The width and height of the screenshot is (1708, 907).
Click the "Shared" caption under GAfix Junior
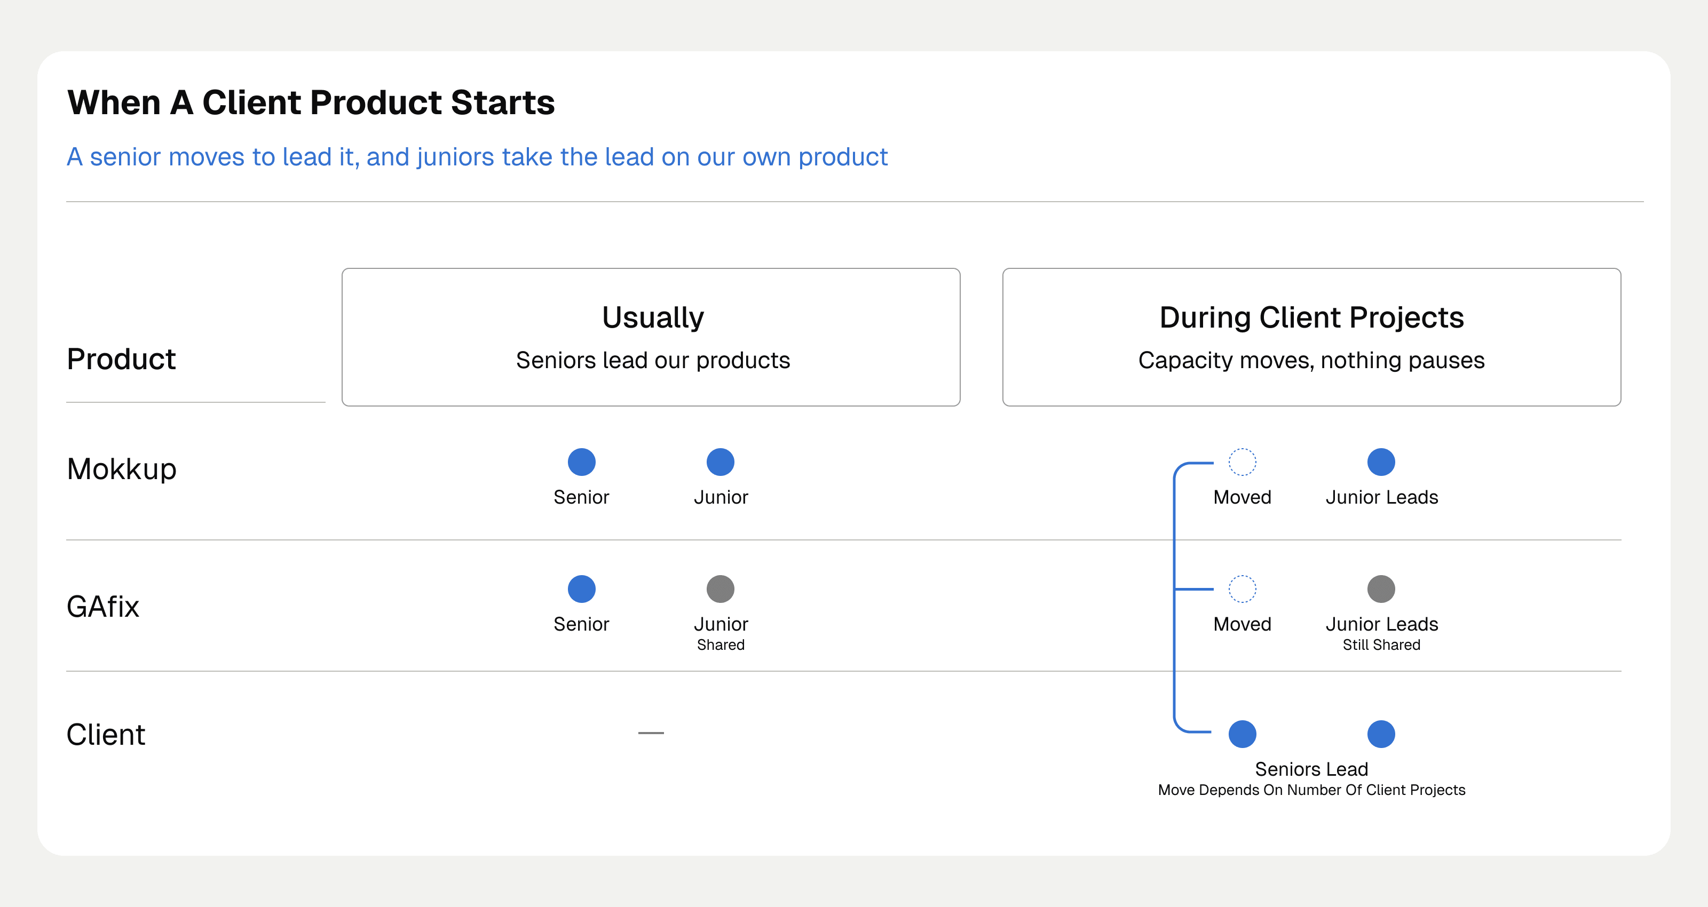click(721, 645)
